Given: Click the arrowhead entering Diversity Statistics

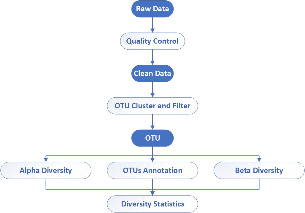Looking at the screenshot, I should coord(152,194).
